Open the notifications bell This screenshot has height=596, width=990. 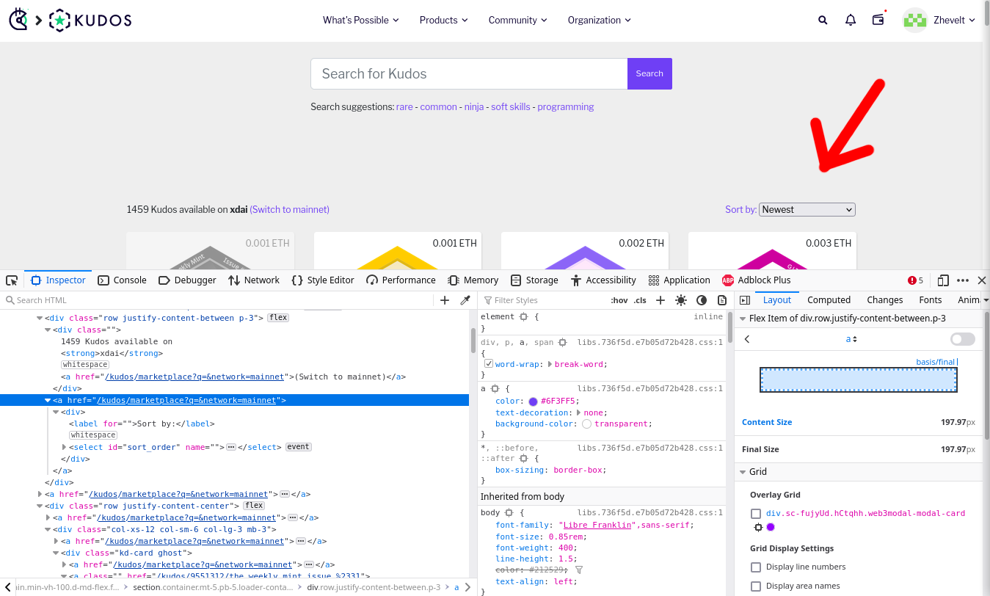pos(851,21)
